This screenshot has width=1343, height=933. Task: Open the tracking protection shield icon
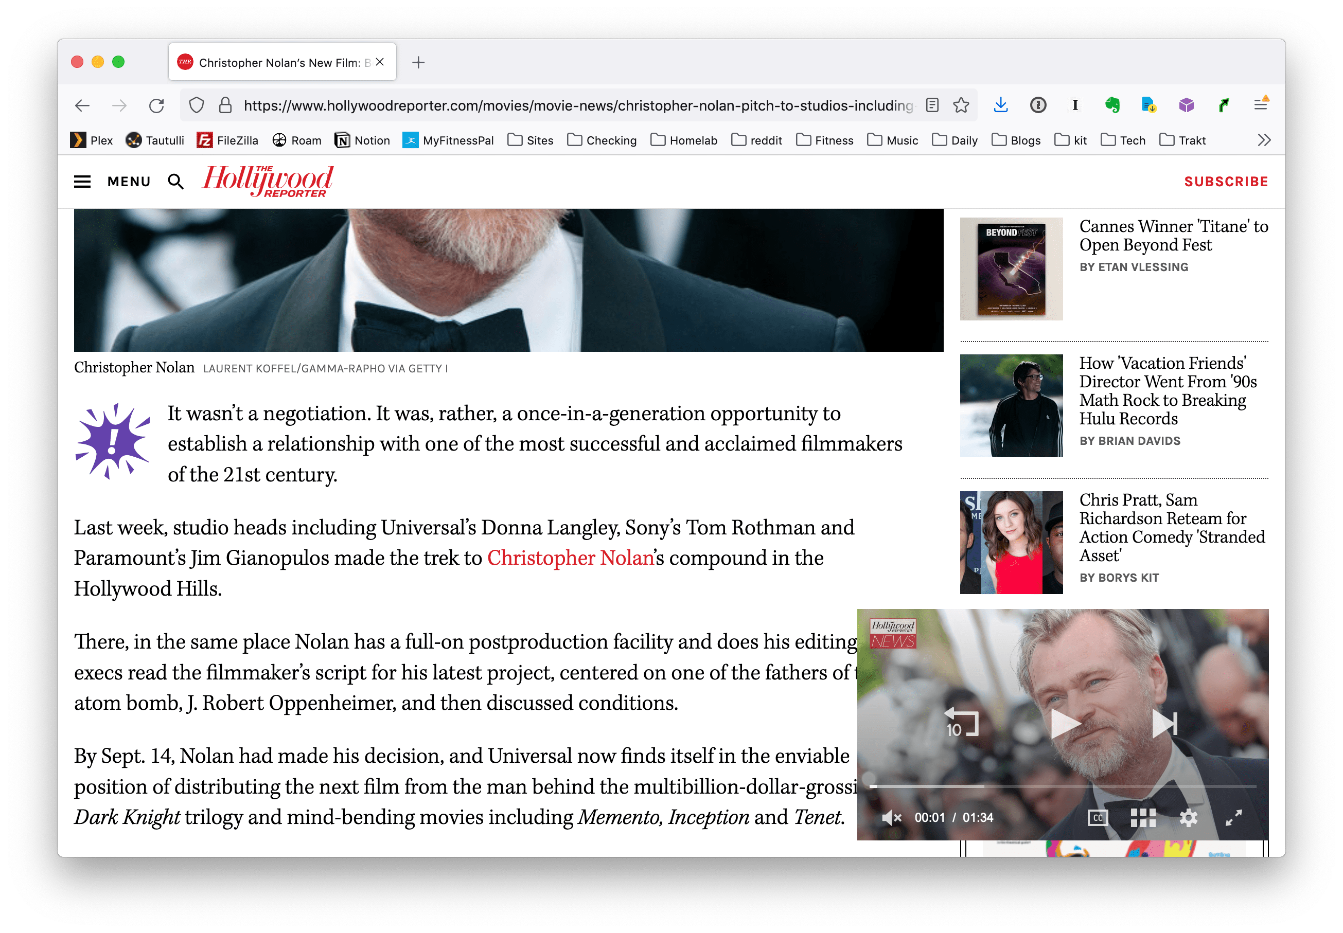click(197, 105)
